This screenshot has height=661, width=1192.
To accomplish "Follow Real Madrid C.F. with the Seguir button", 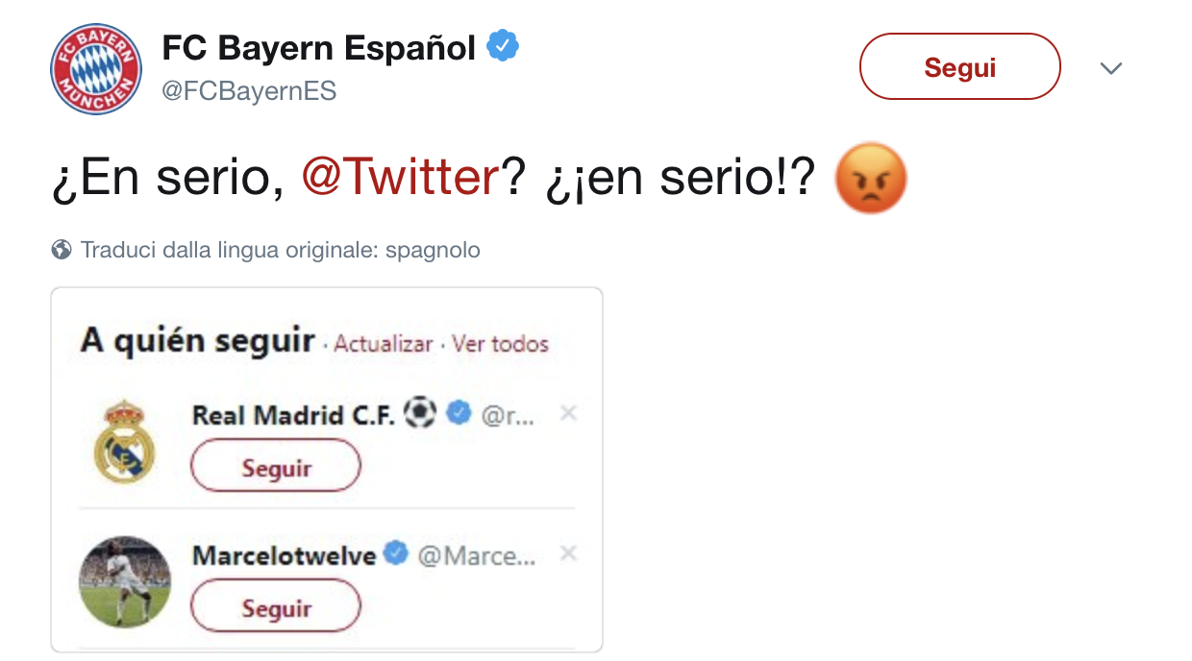I will [x=276, y=469].
